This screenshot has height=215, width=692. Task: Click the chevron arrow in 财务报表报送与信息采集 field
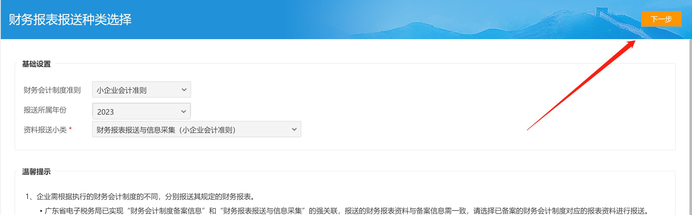(294, 130)
